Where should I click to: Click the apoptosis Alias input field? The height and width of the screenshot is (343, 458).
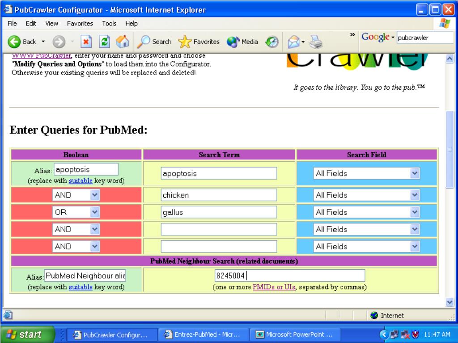click(86, 169)
